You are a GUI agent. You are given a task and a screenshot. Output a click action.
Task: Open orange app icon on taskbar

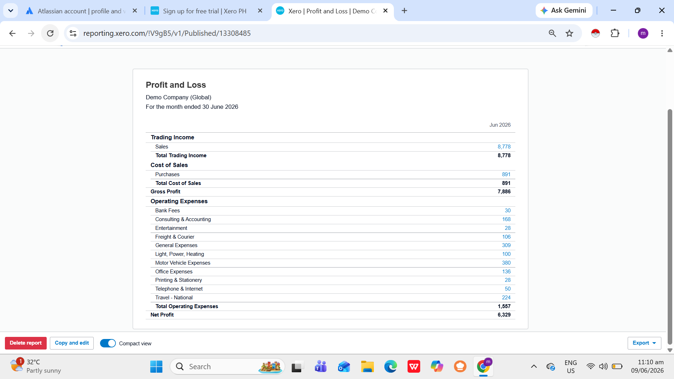click(460, 367)
